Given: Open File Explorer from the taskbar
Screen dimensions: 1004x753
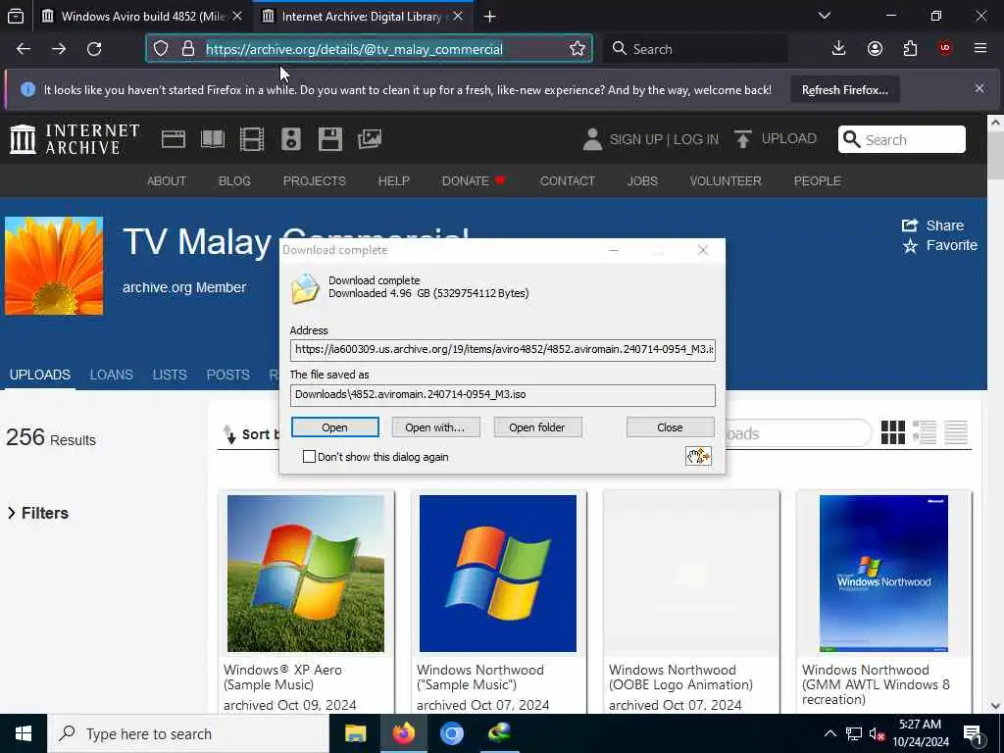Looking at the screenshot, I should (355, 733).
